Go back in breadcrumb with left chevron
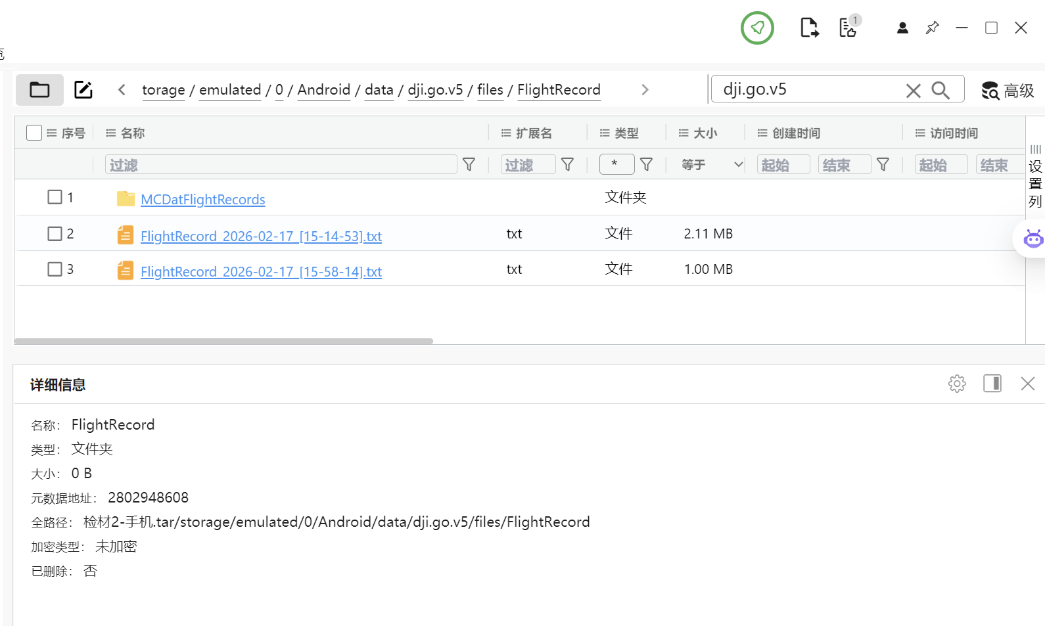The width and height of the screenshot is (1045, 626). click(x=122, y=90)
